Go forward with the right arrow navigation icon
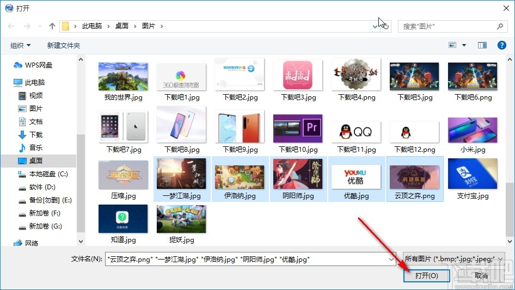The width and height of the screenshot is (515, 290). (27, 26)
